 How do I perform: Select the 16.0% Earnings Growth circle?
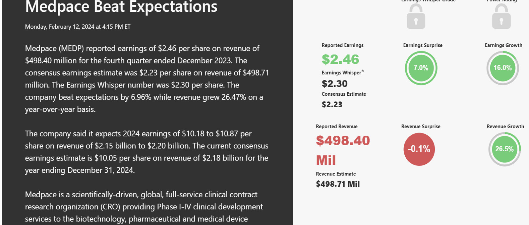pyautogui.click(x=502, y=68)
